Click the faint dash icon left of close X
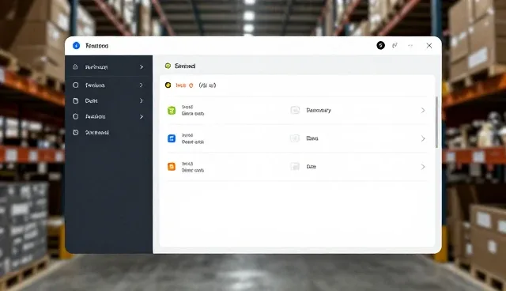Image resolution: width=506 pixels, height=291 pixels. tap(410, 46)
